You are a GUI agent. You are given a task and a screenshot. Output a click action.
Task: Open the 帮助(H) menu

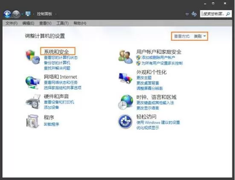pyautogui.click(x=80, y=23)
